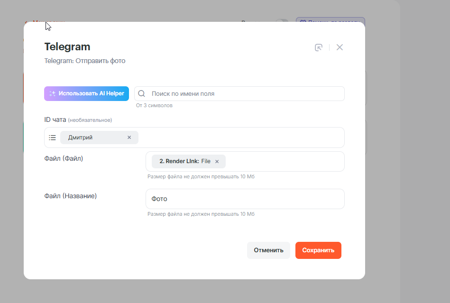Image resolution: width=450 pixels, height=303 pixels.
Task: Toggle the switch behind the dialog top
Action: tap(282, 21)
